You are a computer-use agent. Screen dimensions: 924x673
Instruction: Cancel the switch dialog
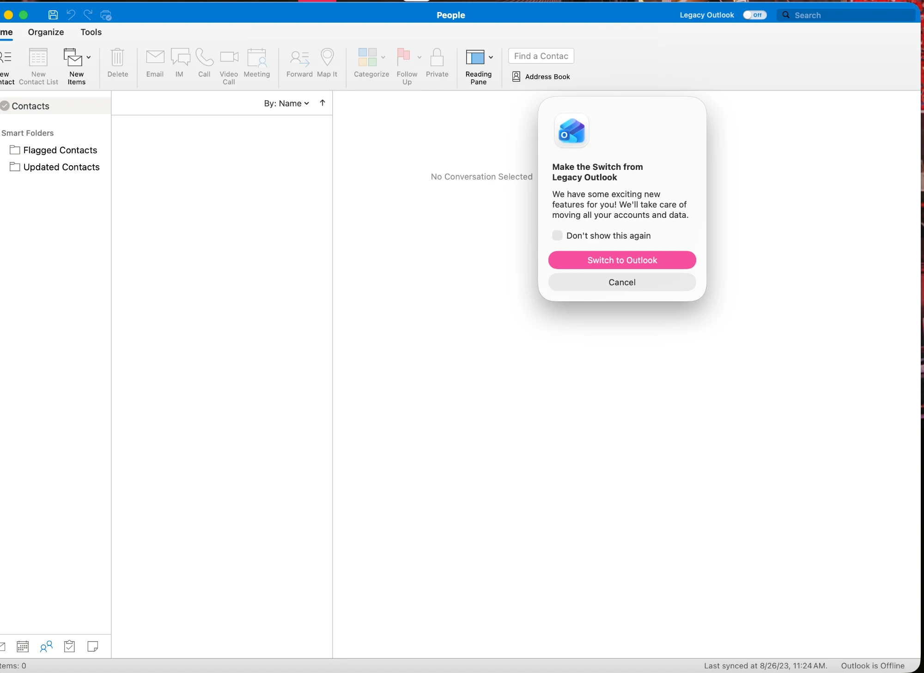click(x=622, y=282)
